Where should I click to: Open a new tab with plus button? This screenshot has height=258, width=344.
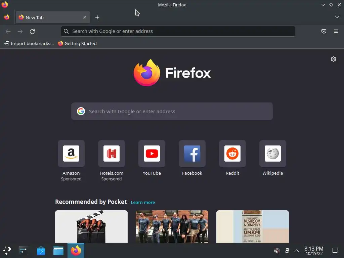click(97, 17)
